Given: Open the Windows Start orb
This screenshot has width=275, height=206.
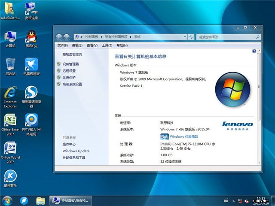Looking at the screenshot, I should tap(7, 201).
